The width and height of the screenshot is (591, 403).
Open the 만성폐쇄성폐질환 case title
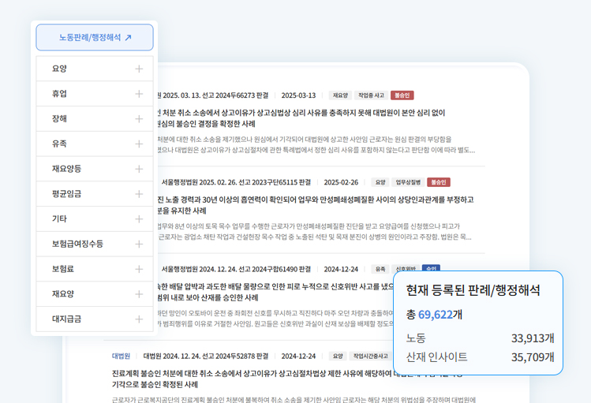point(316,205)
